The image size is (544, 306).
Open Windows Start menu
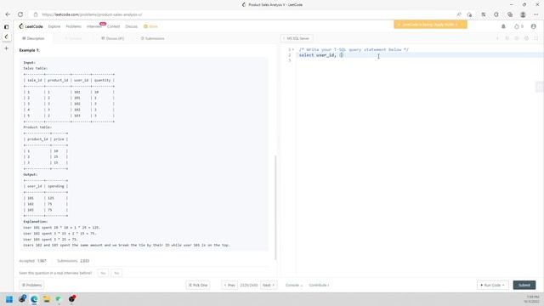tap(9, 299)
